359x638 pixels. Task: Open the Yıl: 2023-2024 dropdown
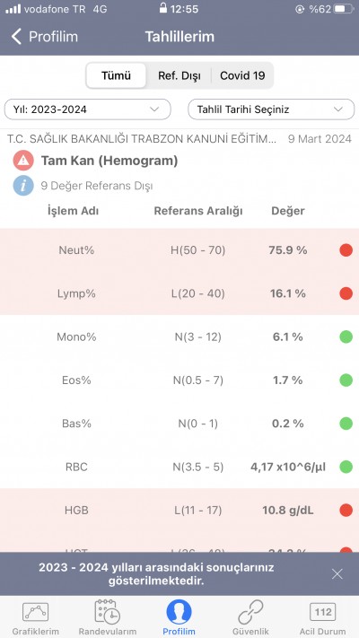(x=88, y=109)
